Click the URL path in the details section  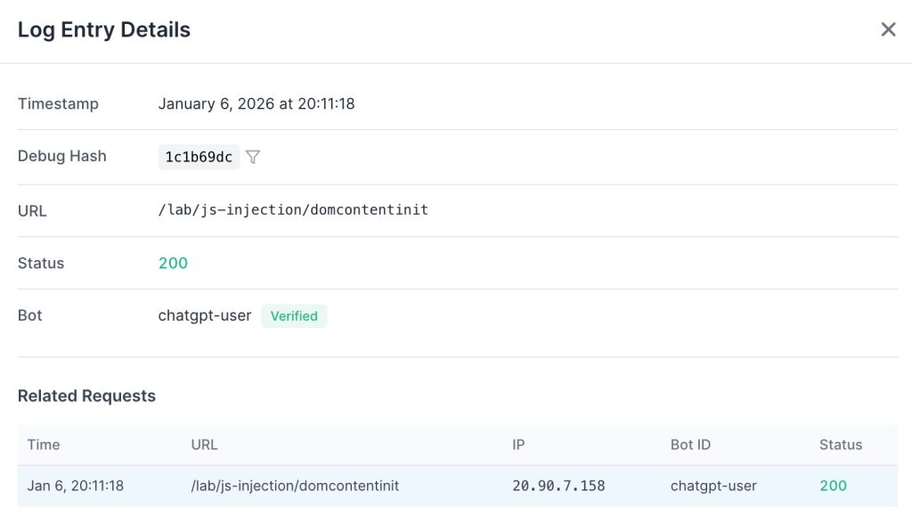point(293,210)
